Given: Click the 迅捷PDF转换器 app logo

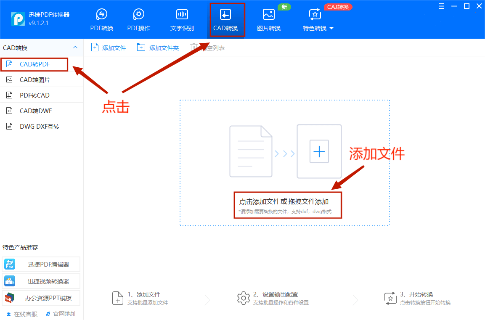Looking at the screenshot, I should (18, 19).
